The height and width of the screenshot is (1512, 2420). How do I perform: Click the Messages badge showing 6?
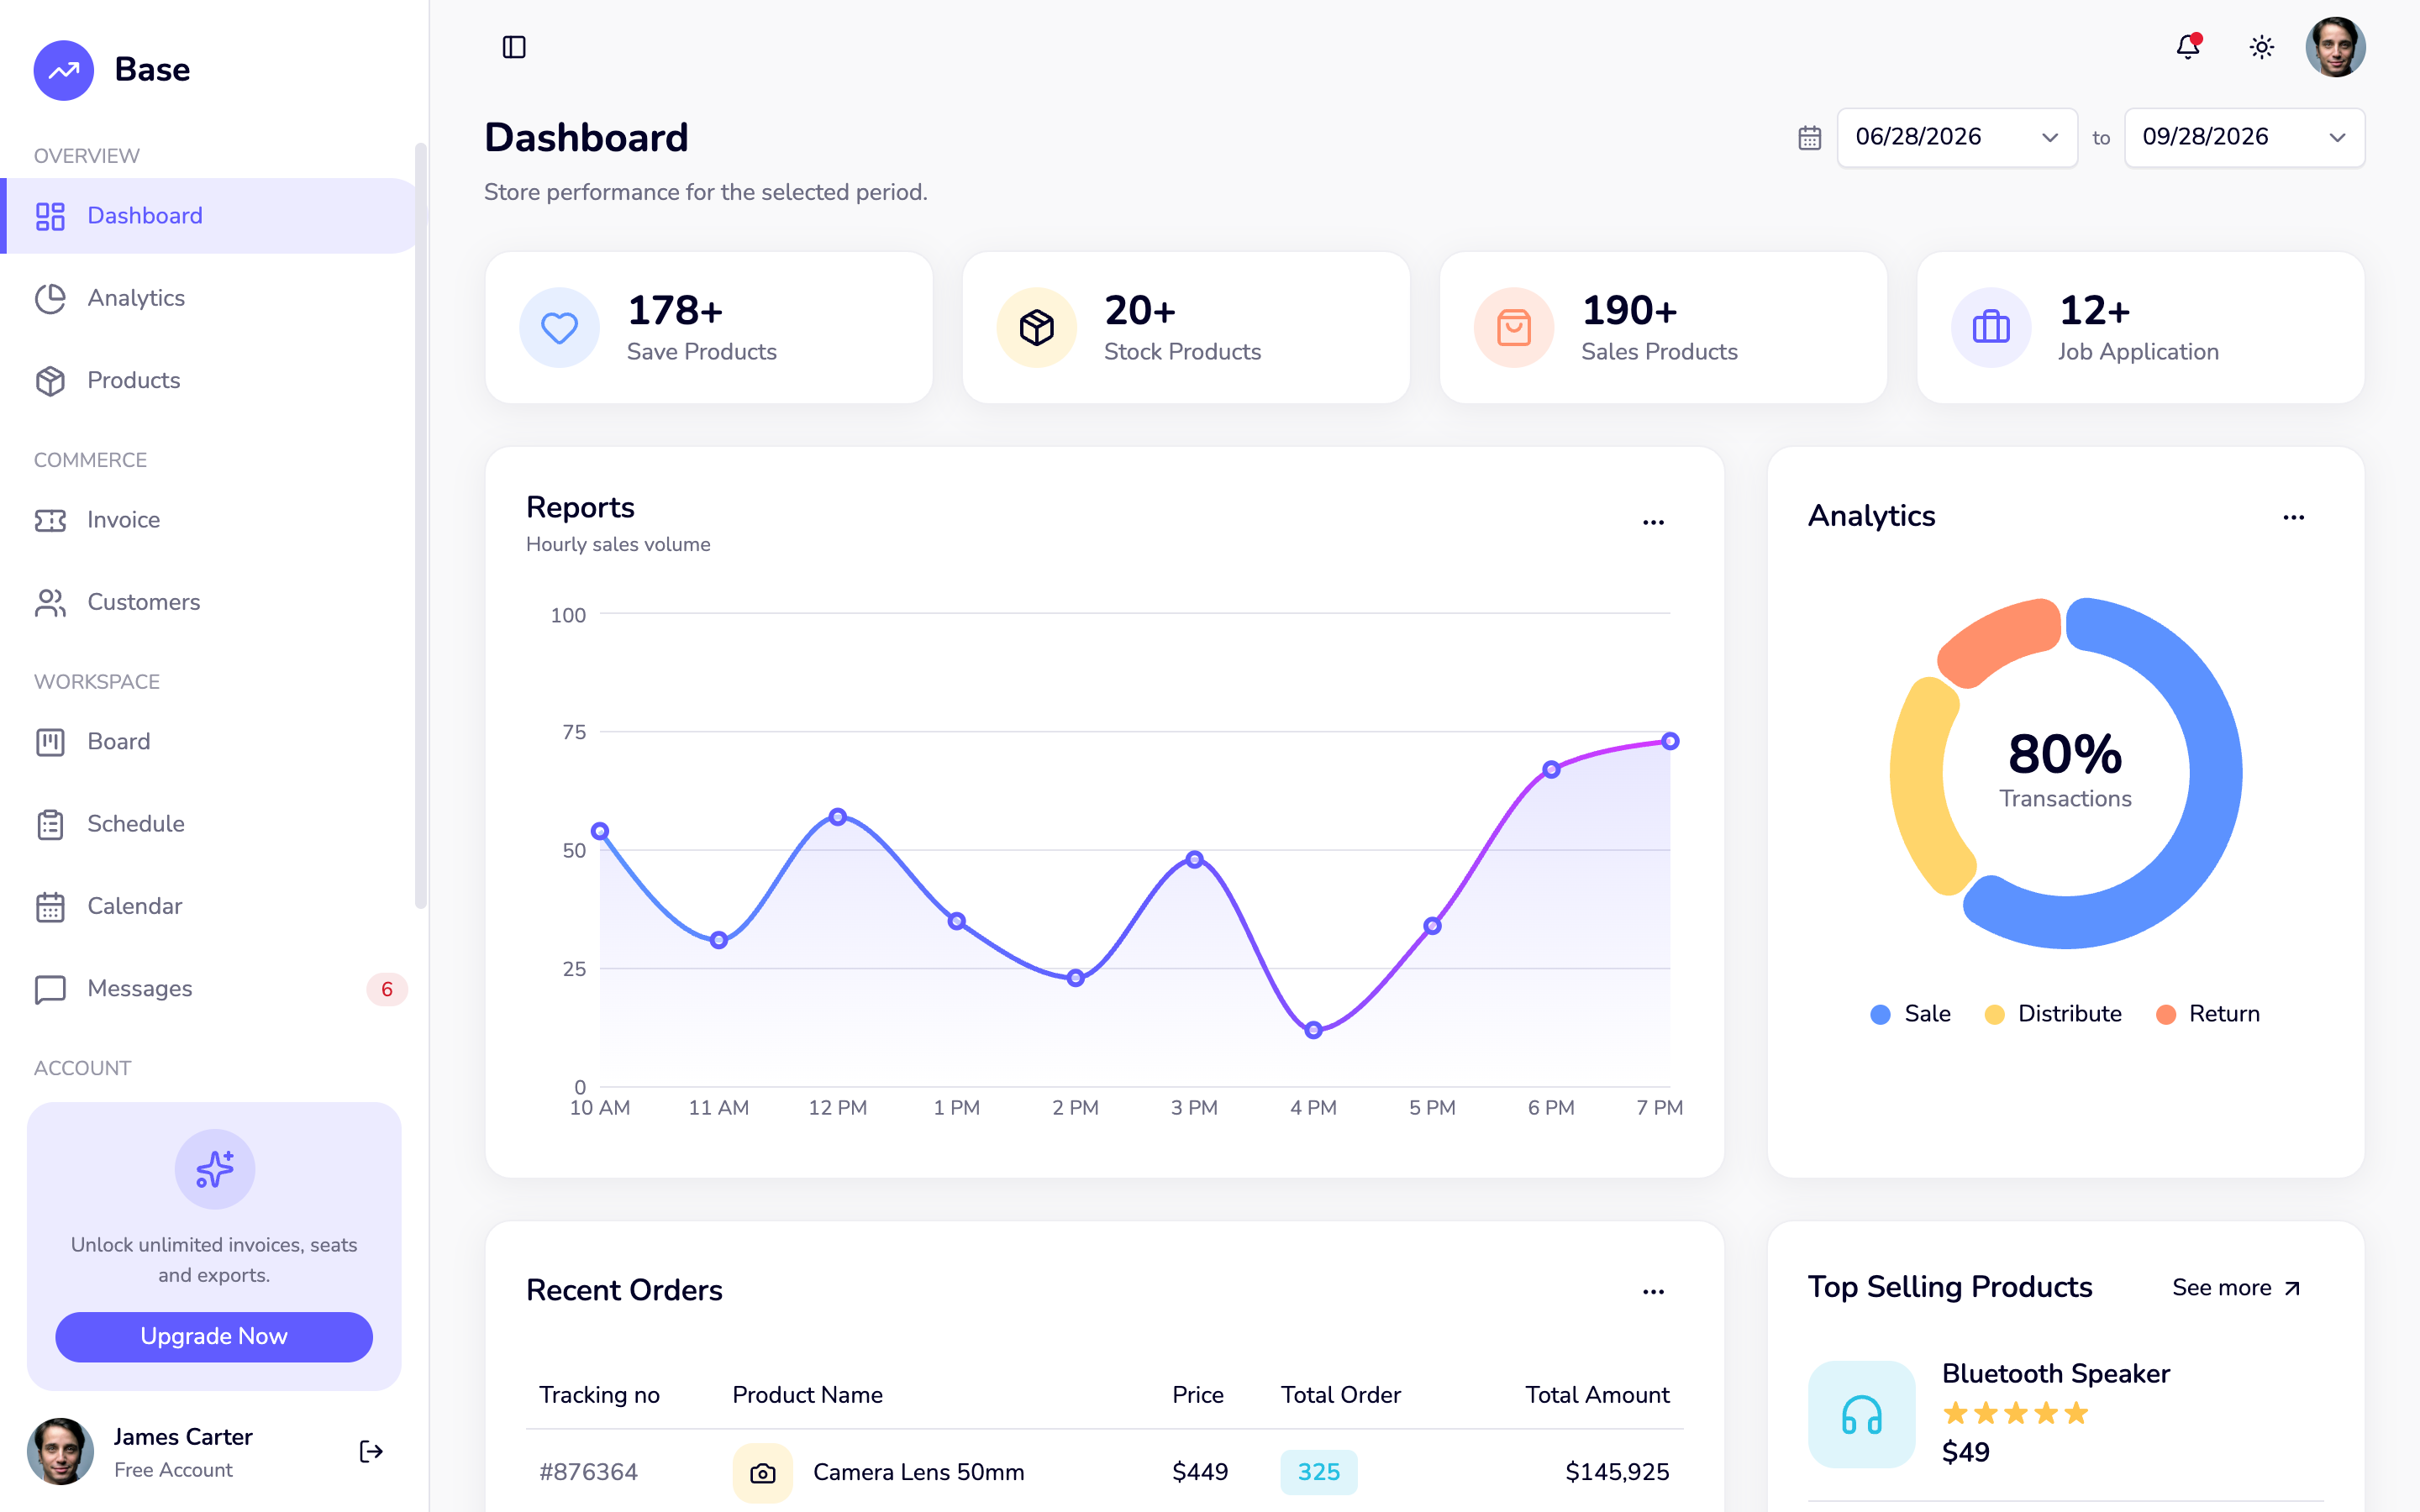(387, 989)
